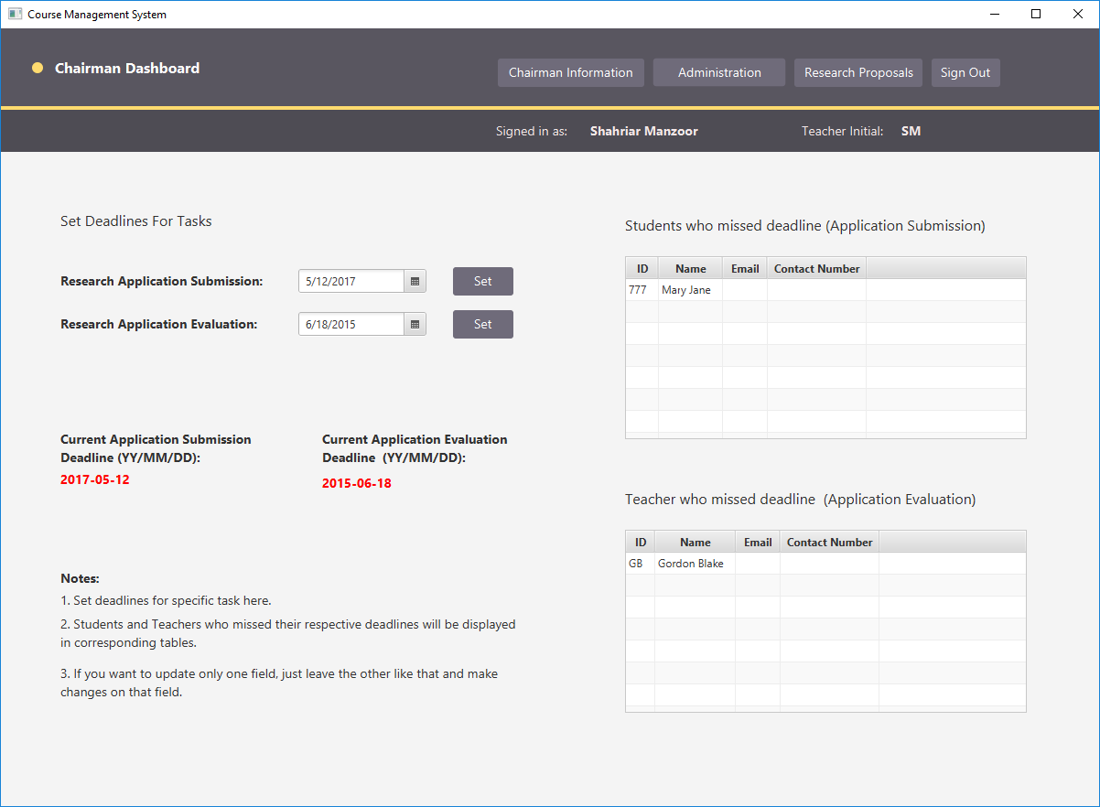Click the Contact Number header in teachers table

[828, 542]
